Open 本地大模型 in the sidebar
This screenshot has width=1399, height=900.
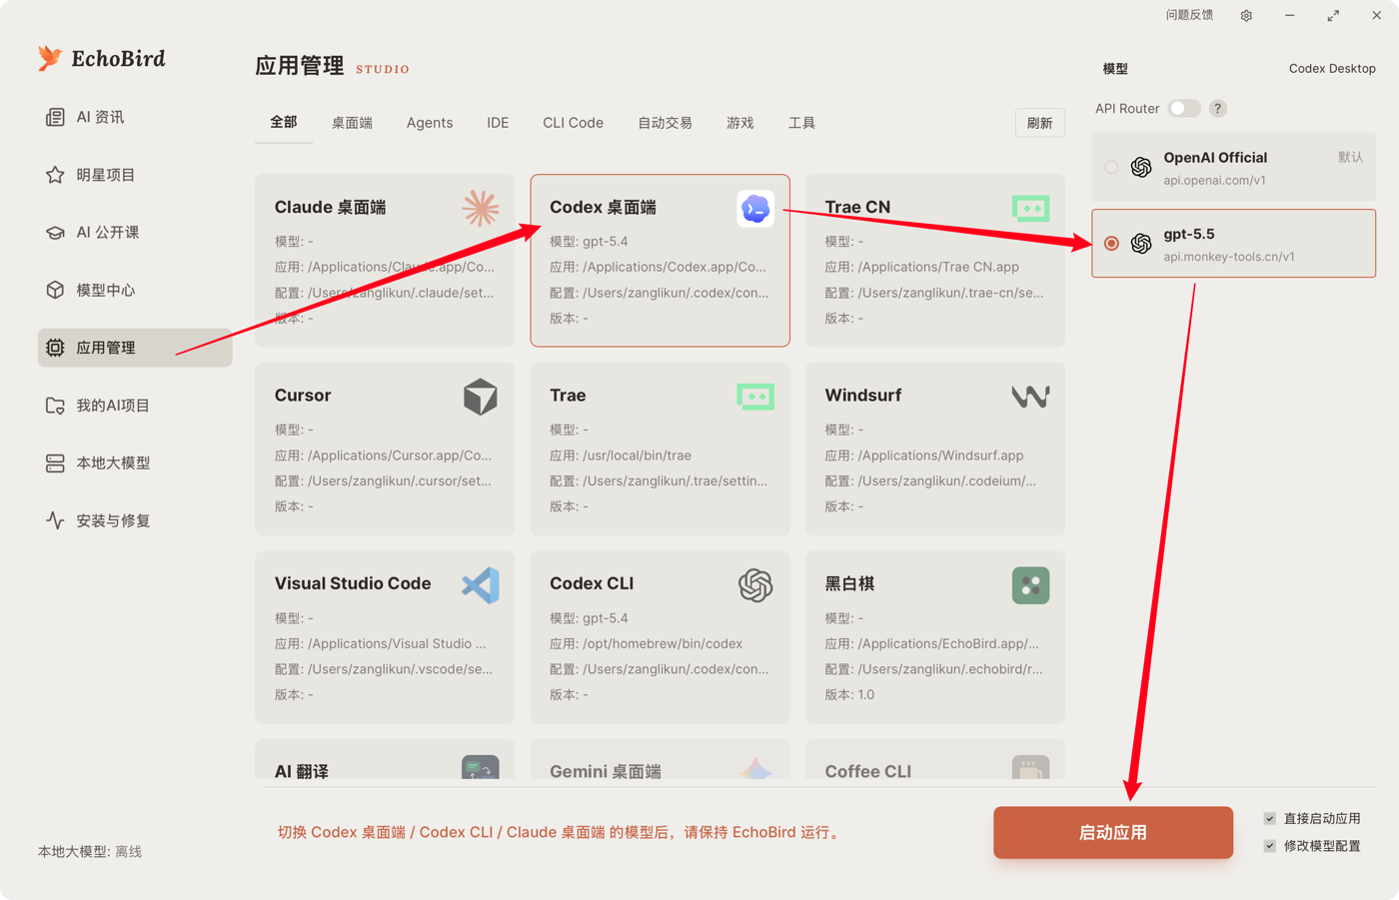pos(135,463)
